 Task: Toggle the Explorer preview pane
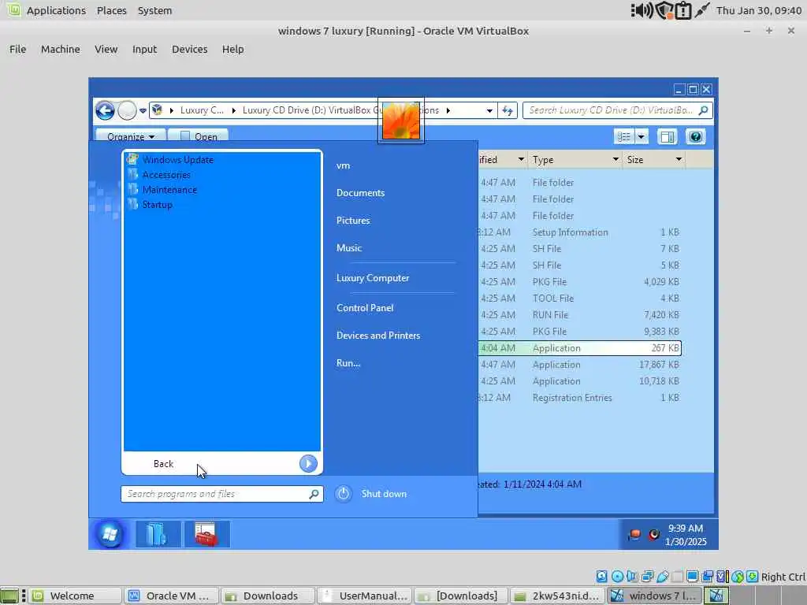[x=668, y=137]
